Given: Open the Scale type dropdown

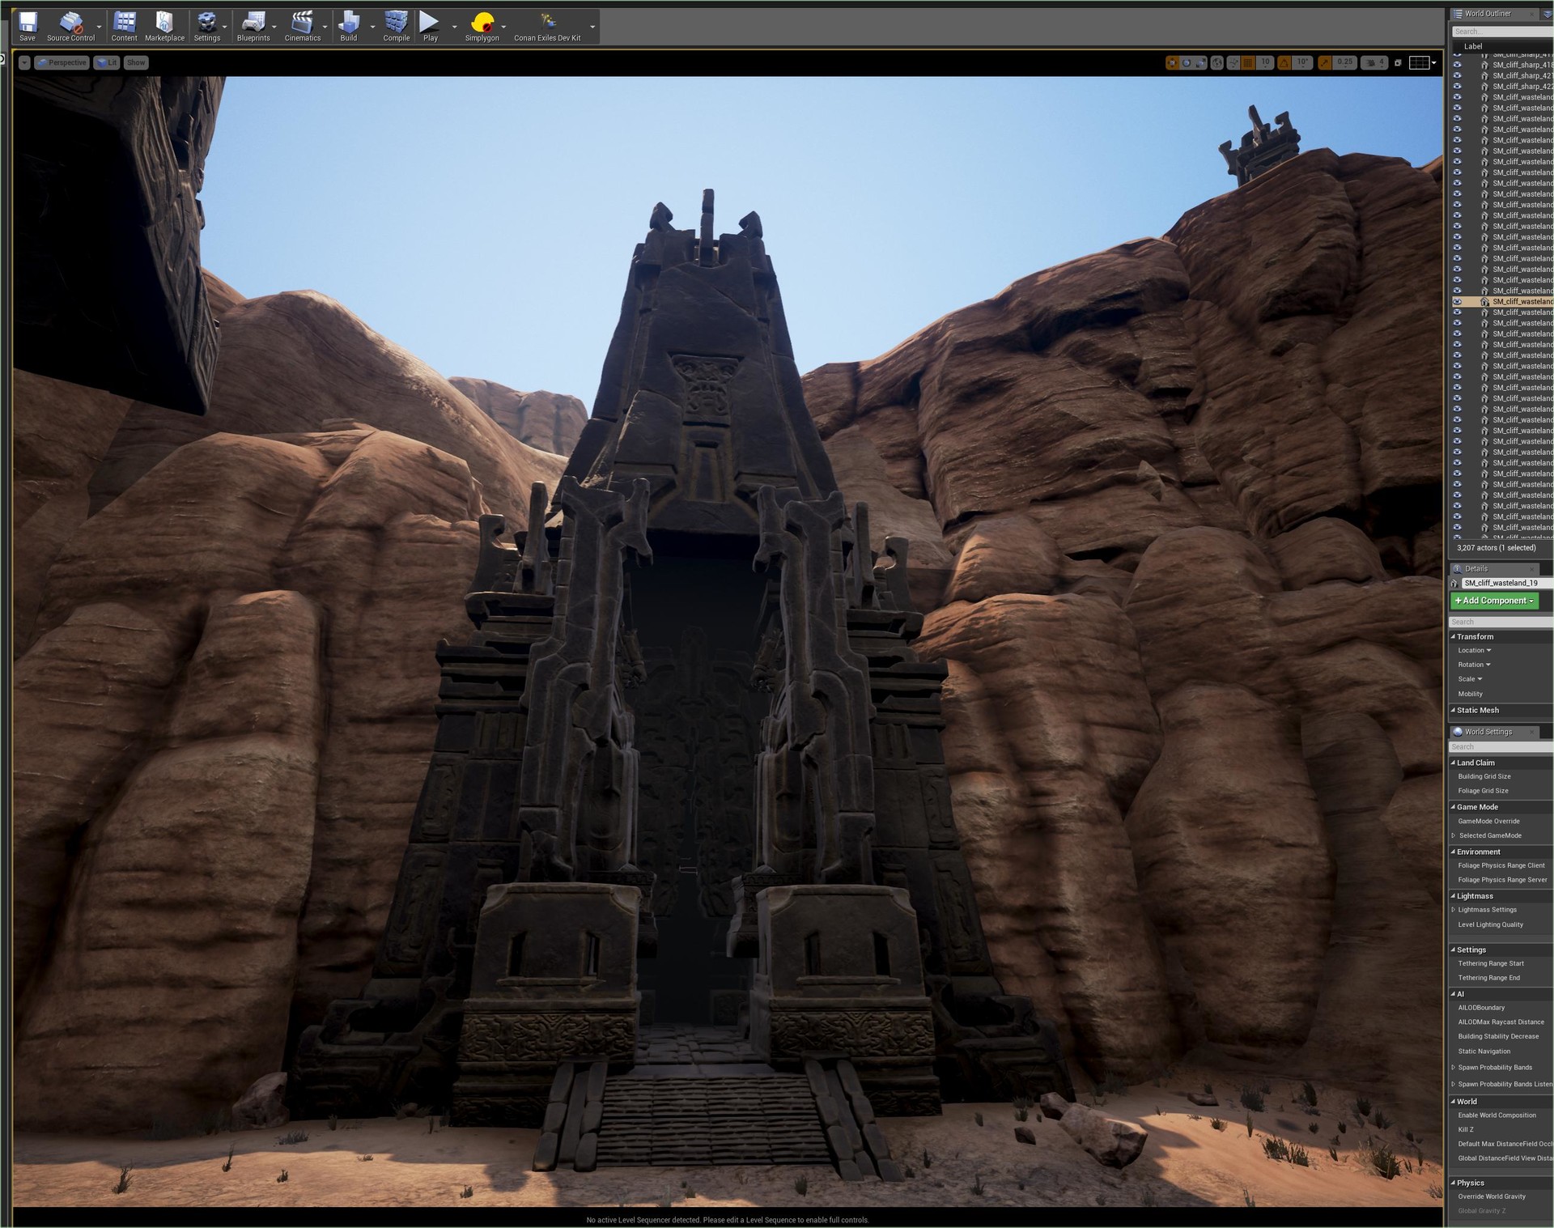Looking at the screenshot, I should 1471,679.
